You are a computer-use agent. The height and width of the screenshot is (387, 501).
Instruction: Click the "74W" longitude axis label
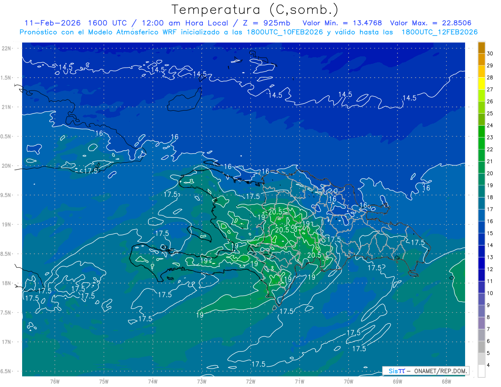(x=153, y=382)
